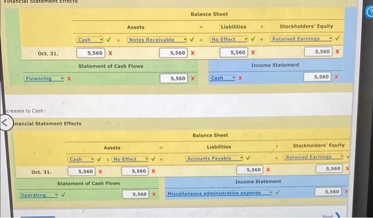Click the bottom table No Effect amount field

click(135, 171)
